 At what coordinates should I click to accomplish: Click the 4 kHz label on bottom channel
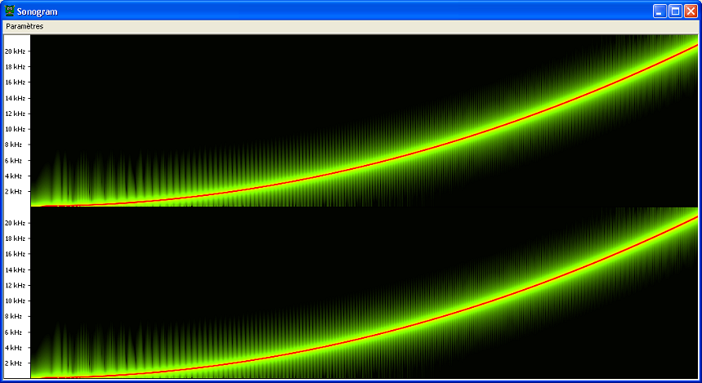[13, 348]
